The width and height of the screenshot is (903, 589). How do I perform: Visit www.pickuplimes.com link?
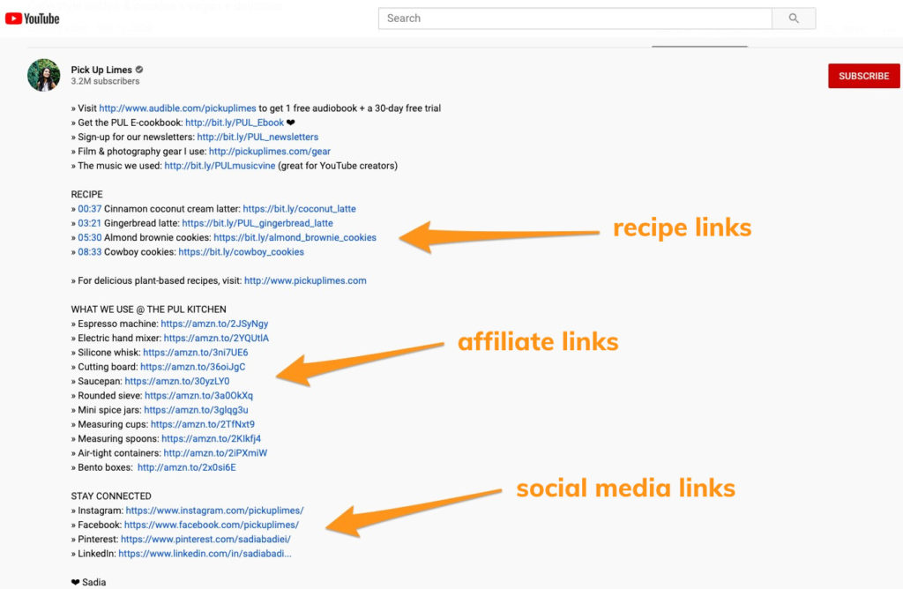tap(305, 281)
